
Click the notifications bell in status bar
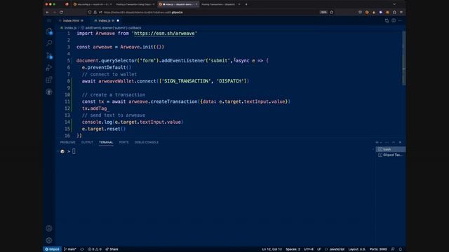pyautogui.click(x=401, y=249)
